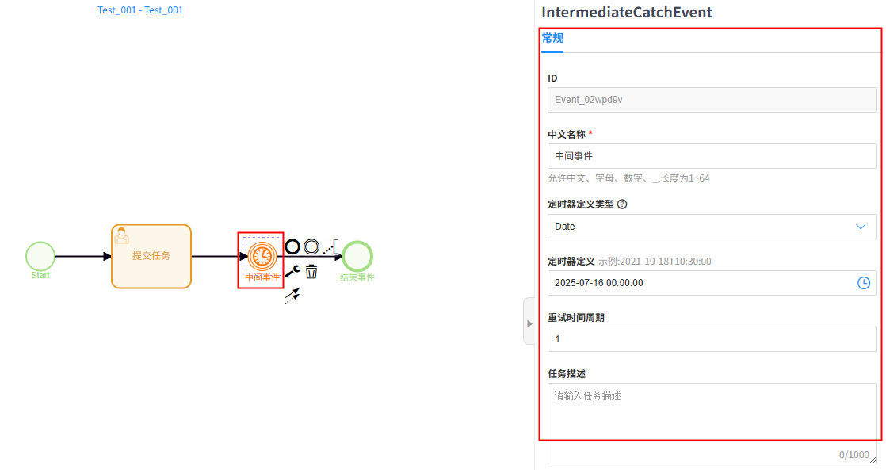Grab the textarea resize handle corner

point(873,460)
